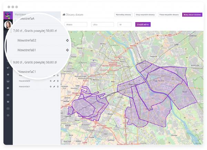Screen dimensions: 207x150
Task: Click the locate icon next to WawstrefaB2
Action: pyautogui.click(x=67, y=40)
